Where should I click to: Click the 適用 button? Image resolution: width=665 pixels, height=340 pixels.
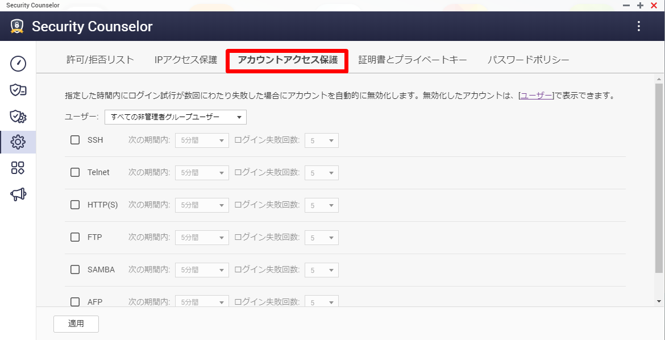point(76,324)
